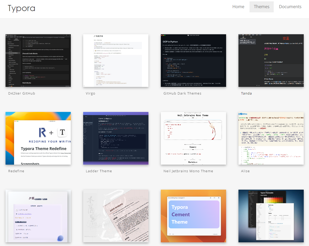
Task: Switch to the Themes tab
Action: pyautogui.click(x=262, y=7)
